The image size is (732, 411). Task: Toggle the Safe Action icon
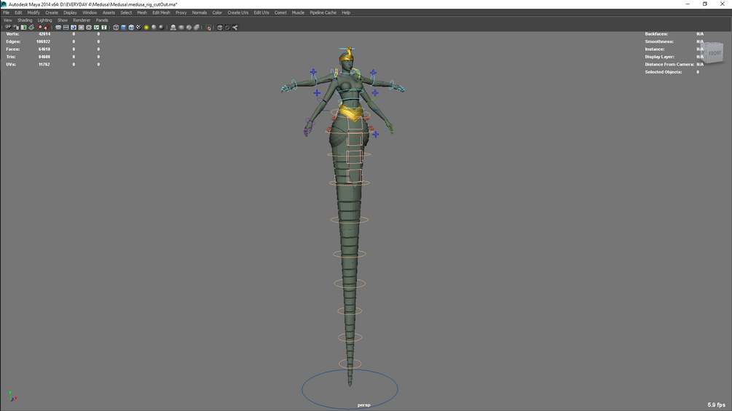tap(96, 28)
